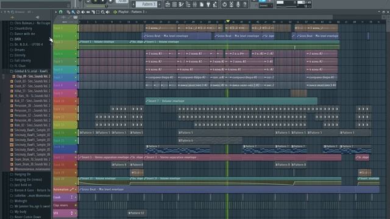390x219 pixels.
Task: Click the microphone recording icon
Action: tap(238, 4)
